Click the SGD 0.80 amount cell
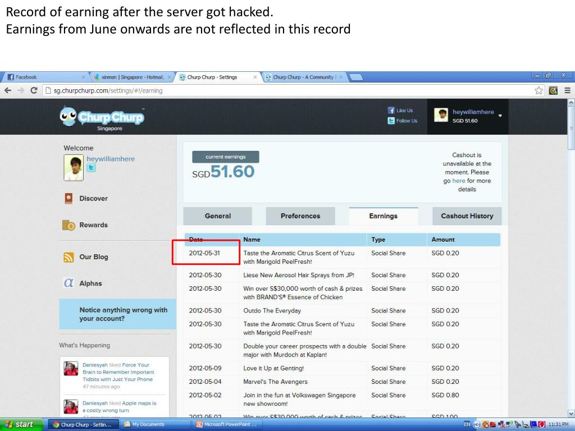The image size is (575, 431). pos(445,395)
